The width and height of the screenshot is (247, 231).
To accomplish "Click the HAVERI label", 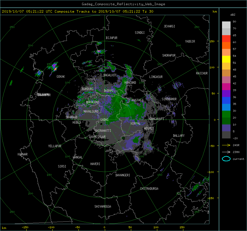I will tap(95, 164).
